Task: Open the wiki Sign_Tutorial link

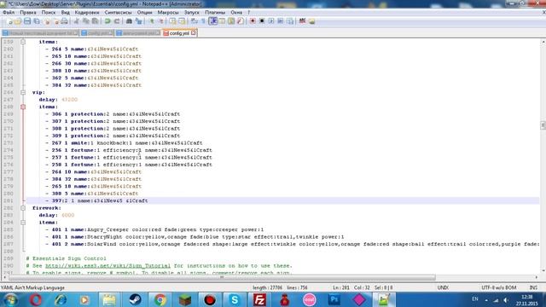Action: [107, 265]
